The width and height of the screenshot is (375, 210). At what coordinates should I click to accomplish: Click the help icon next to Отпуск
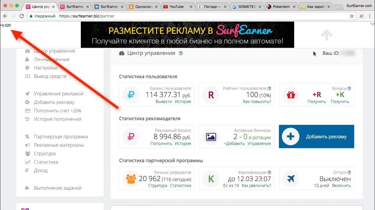coord(349,172)
